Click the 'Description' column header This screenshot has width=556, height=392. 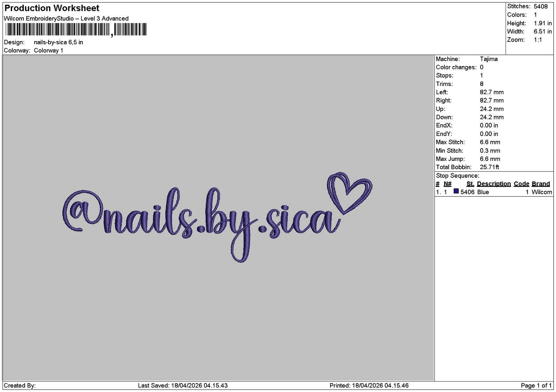494,184
